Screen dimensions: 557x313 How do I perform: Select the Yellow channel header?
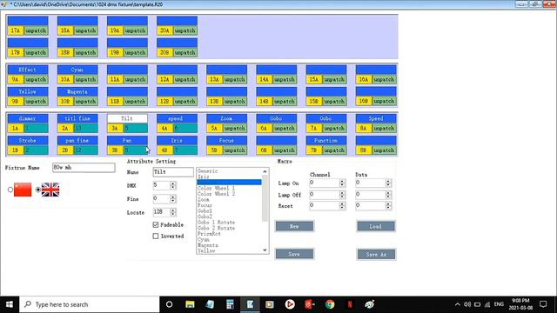coord(28,91)
